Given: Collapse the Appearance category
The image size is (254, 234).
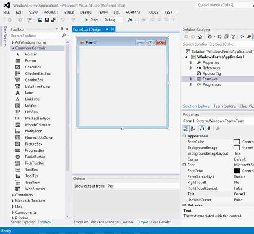Looking at the screenshot, I should [x=184, y=136].
